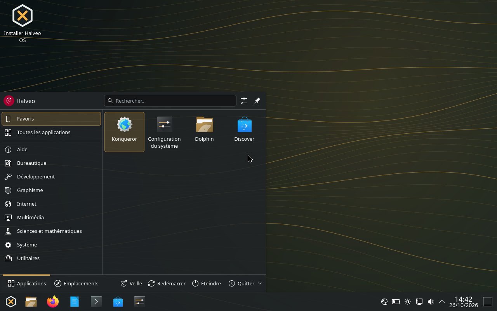Open network connections tray icon
The width and height of the screenshot is (497, 311).
click(419, 302)
